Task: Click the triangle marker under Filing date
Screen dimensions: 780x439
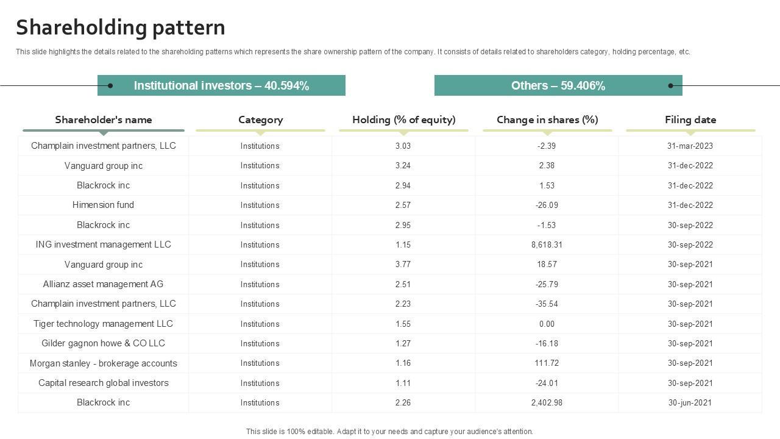Action: [x=690, y=133]
